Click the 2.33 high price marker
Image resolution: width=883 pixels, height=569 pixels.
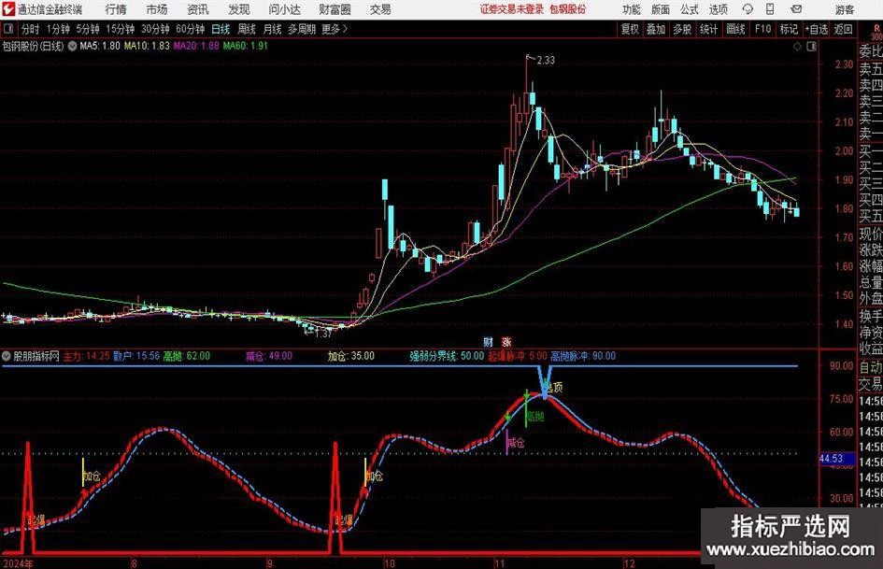point(546,61)
